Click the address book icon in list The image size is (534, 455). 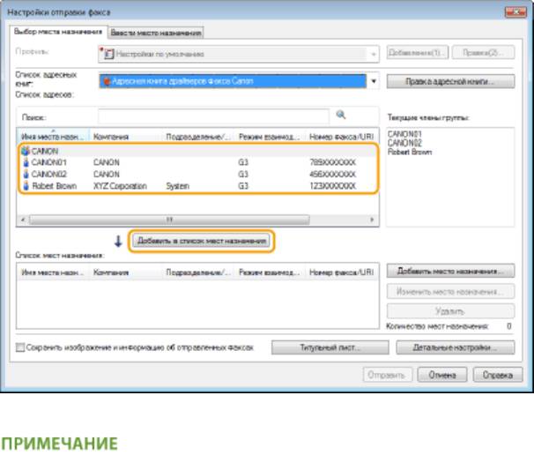(x=108, y=81)
